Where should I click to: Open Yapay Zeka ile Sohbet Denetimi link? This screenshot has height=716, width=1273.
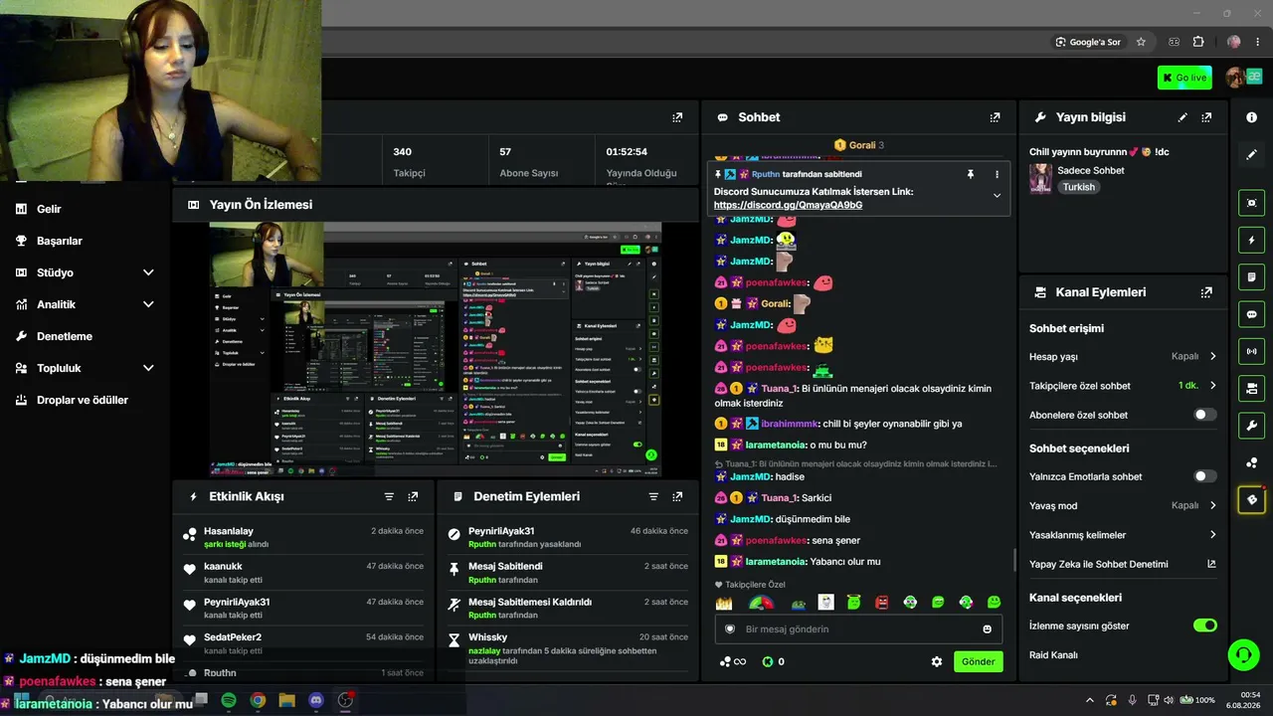[1123, 564]
